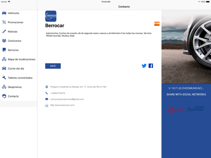Open the Facebook share icon
This screenshot has height=158, width=211.
tap(151, 66)
